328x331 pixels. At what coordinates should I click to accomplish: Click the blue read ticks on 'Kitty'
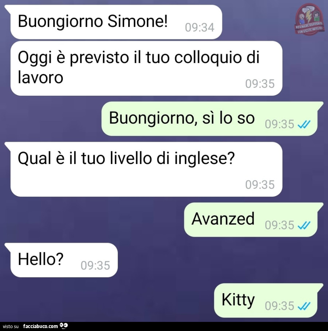click(x=304, y=306)
